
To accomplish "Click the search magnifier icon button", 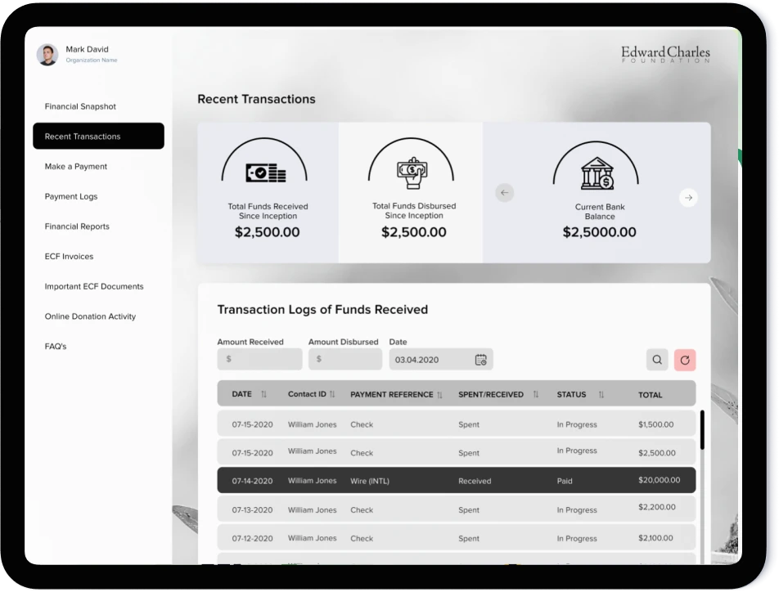I will pos(656,360).
